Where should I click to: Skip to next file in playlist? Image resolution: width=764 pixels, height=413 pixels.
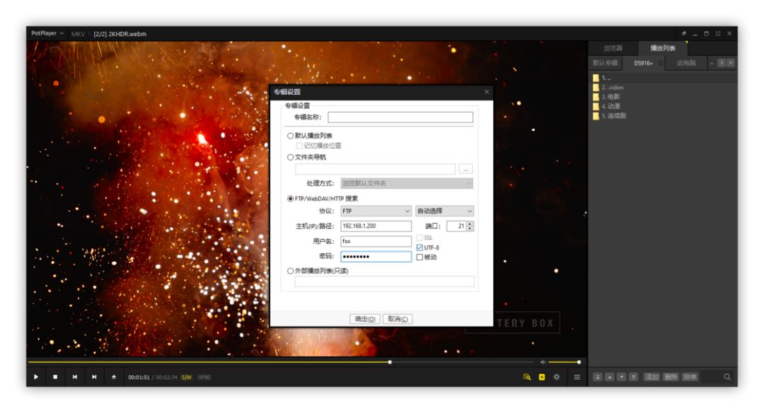point(95,377)
